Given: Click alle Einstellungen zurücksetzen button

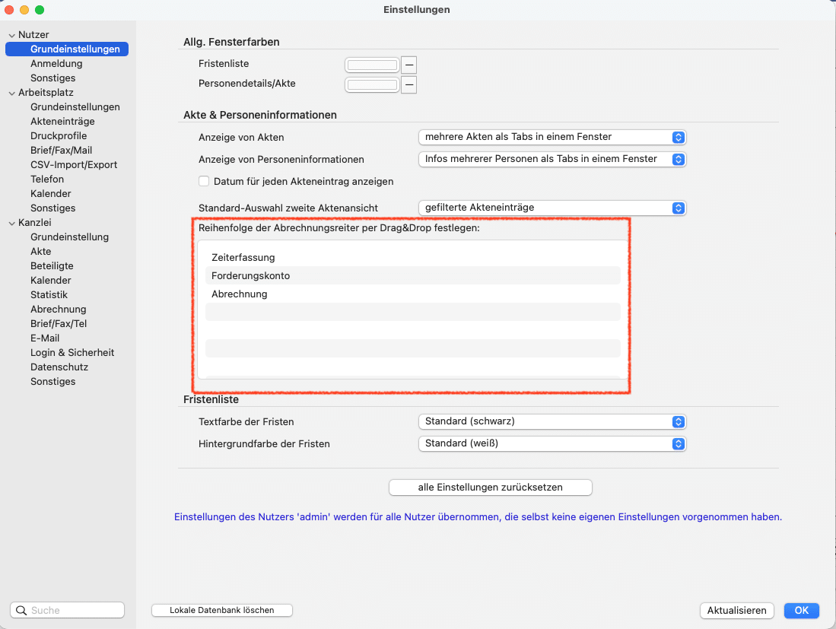Looking at the screenshot, I should point(490,487).
